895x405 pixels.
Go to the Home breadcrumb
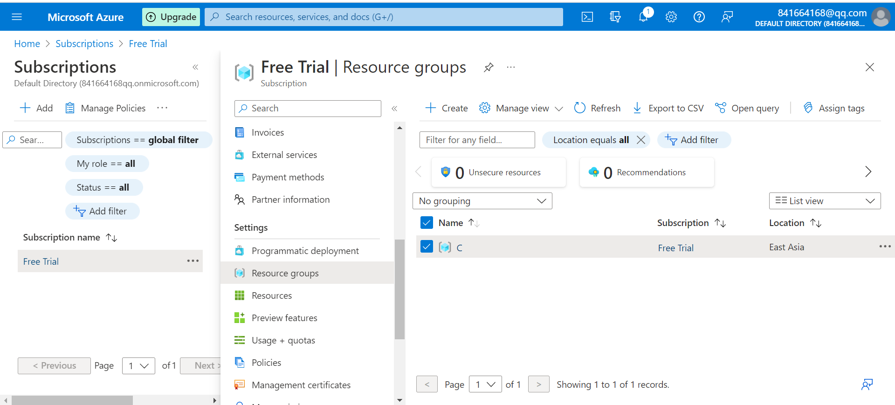tap(27, 44)
